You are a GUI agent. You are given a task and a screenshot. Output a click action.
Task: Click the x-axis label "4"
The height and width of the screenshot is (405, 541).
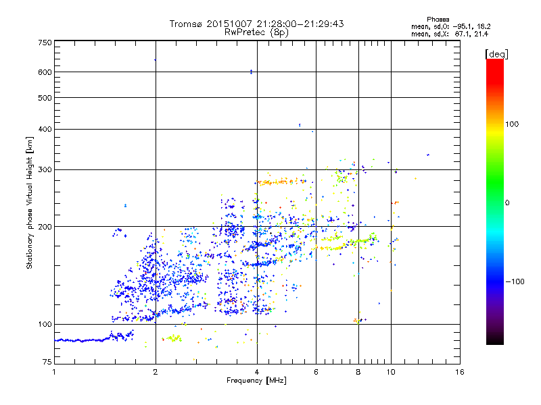(257, 372)
